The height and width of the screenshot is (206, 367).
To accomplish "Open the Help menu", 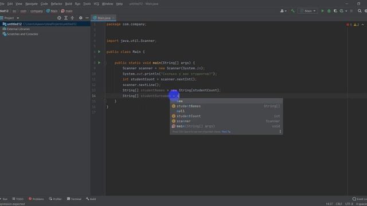I will click(x=119, y=4).
